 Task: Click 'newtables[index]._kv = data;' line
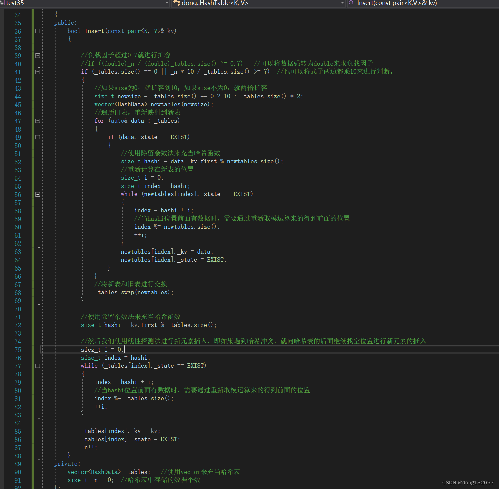[x=167, y=252]
